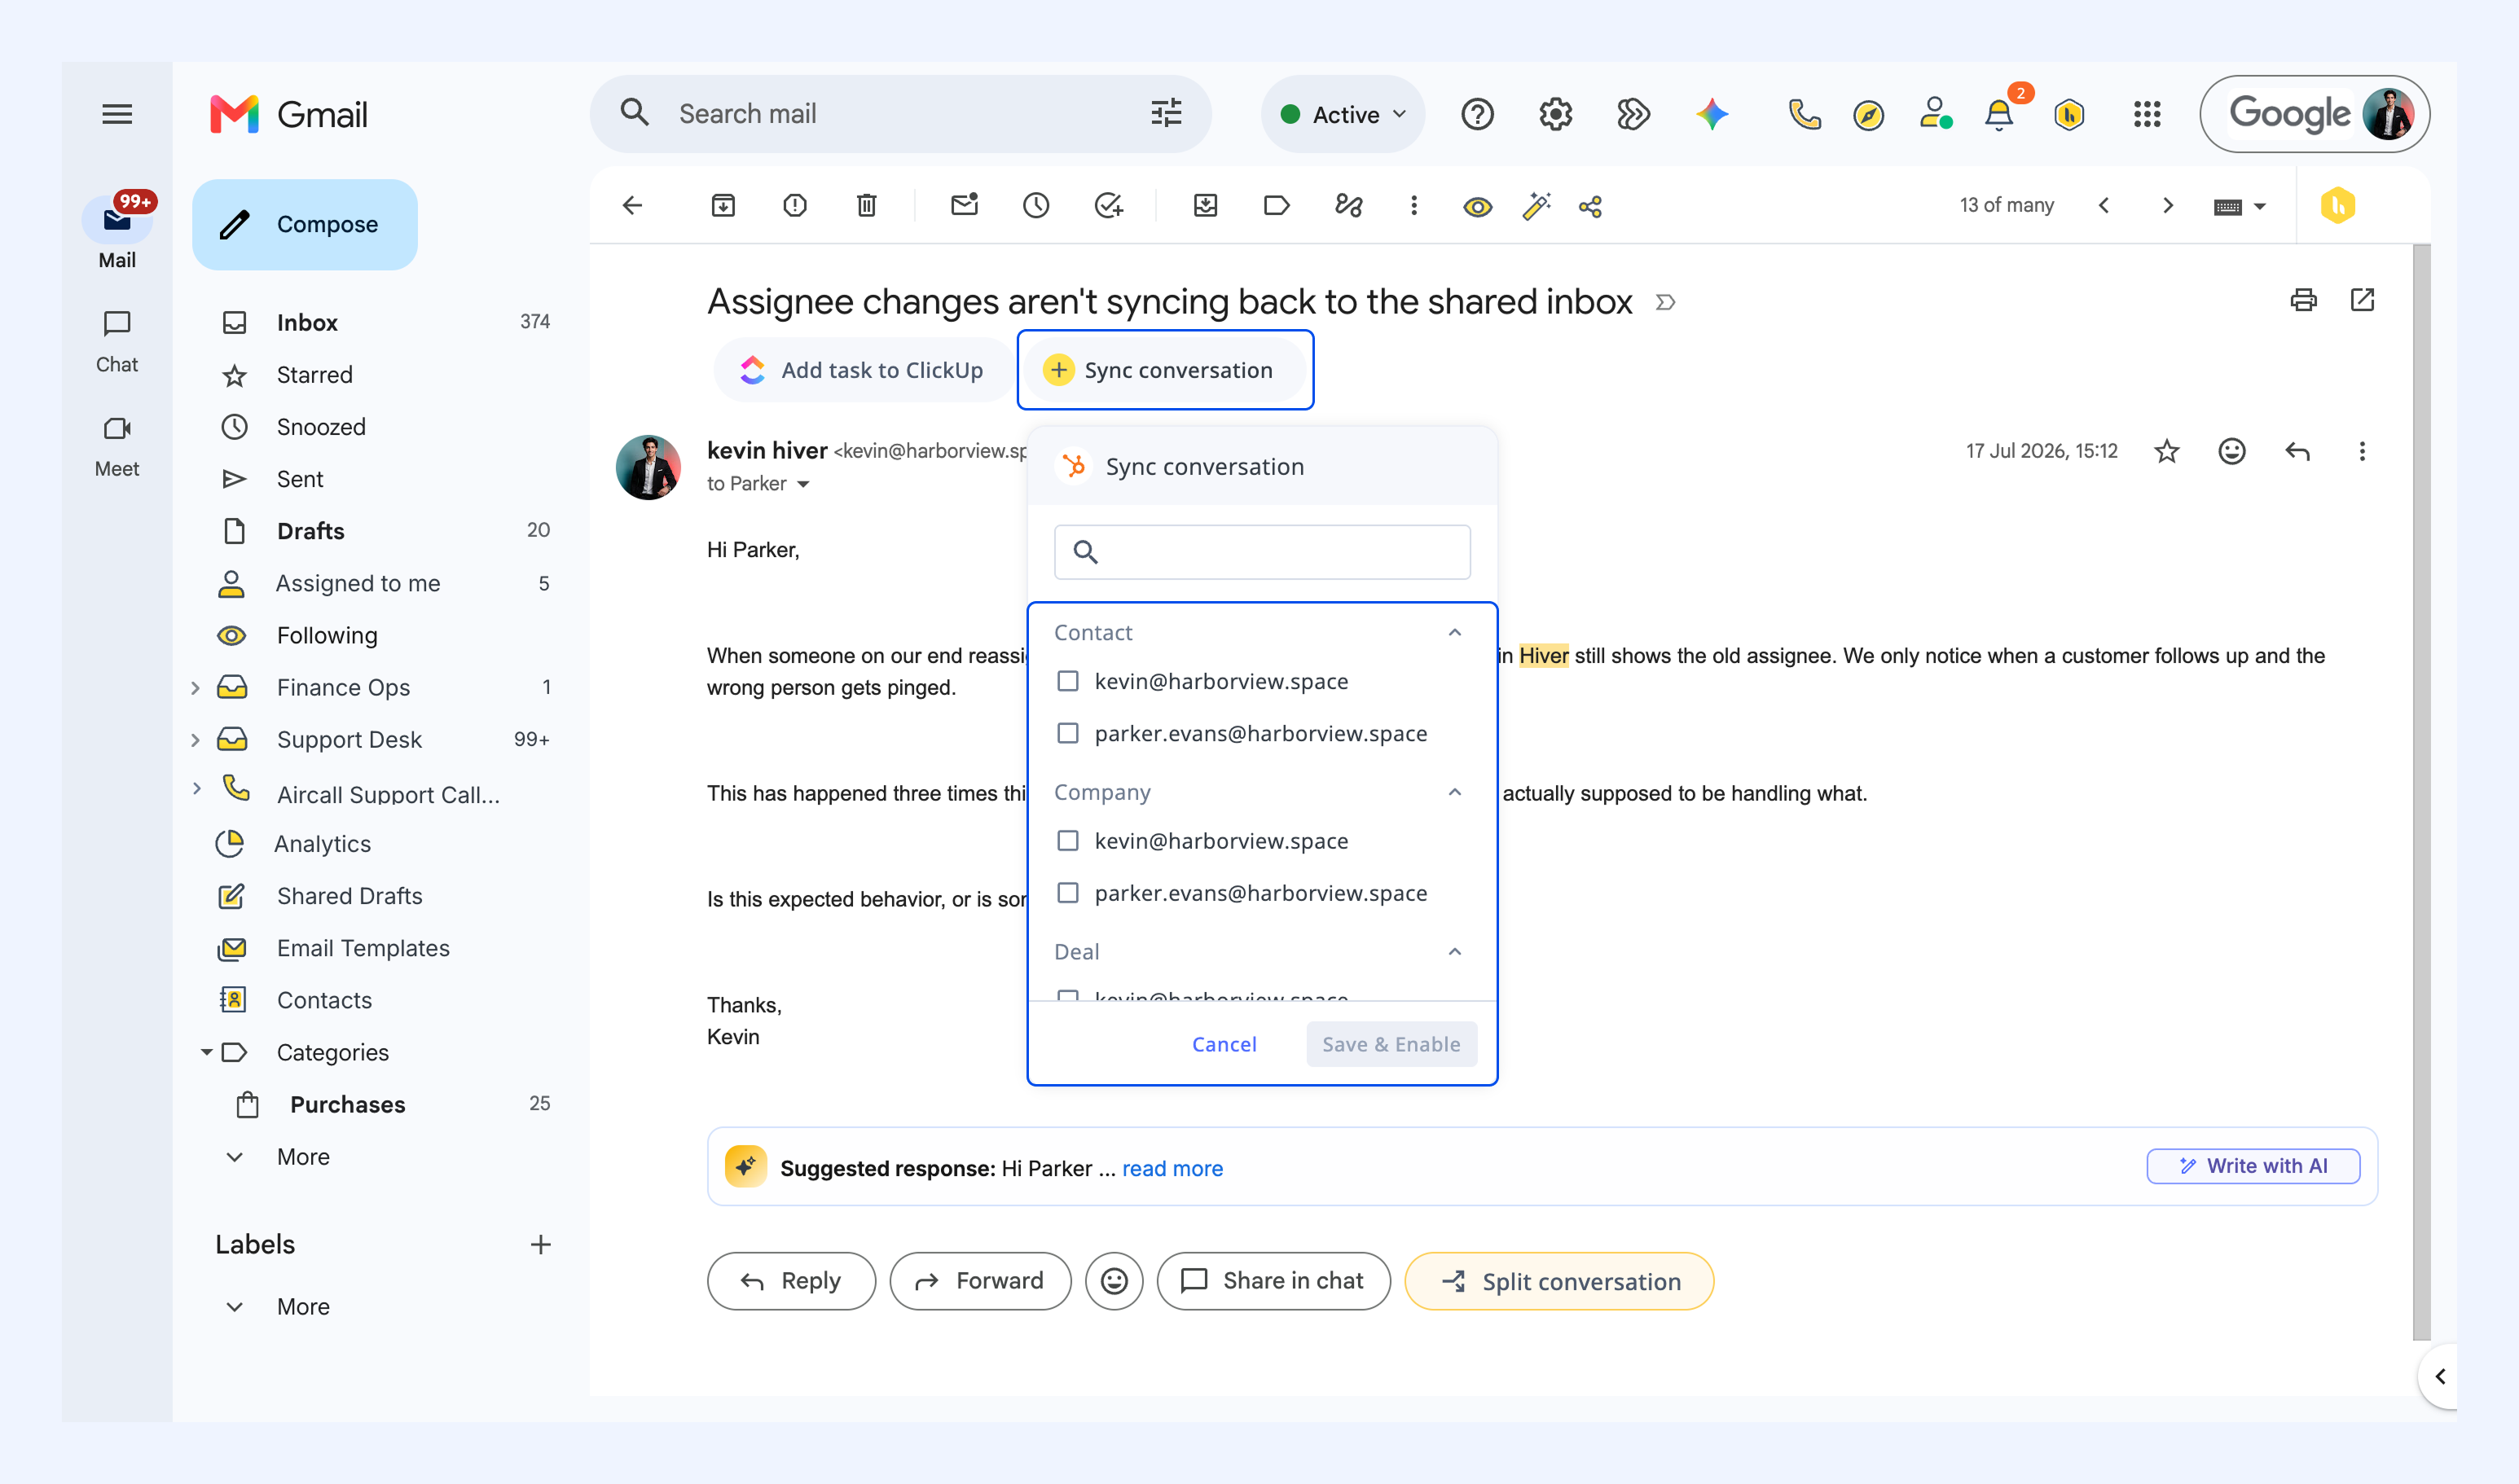Open Gmail support help icon

(1477, 114)
